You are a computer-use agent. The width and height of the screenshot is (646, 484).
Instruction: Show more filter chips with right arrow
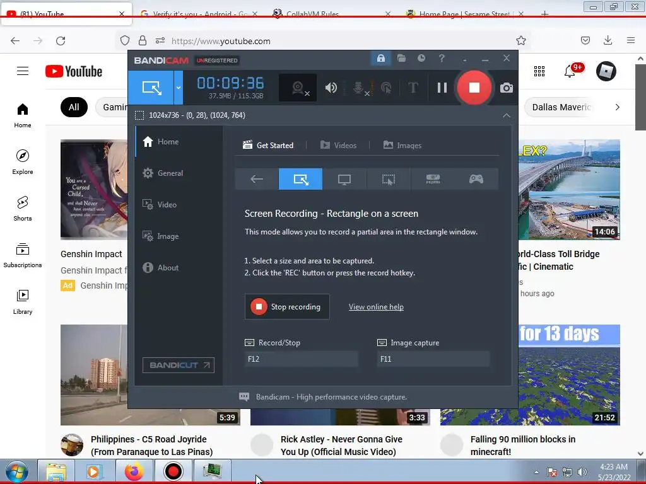tap(617, 107)
